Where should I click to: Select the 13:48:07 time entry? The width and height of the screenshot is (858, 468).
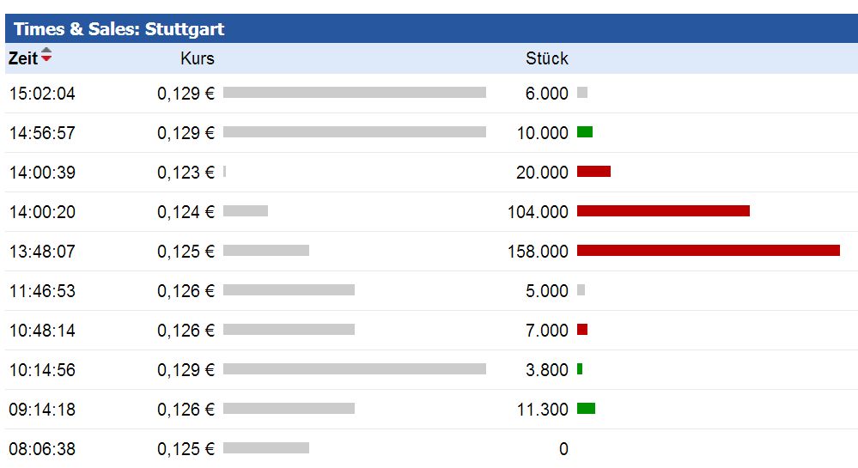coord(42,252)
